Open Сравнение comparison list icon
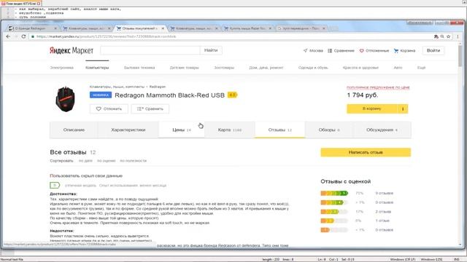This screenshot has height=262, width=467. point(330,50)
